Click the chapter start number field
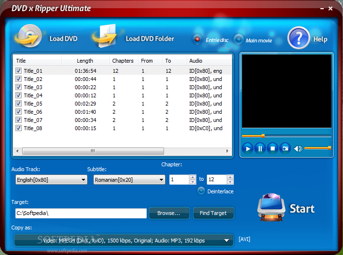The width and height of the screenshot is (343, 255). pos(179,180)
